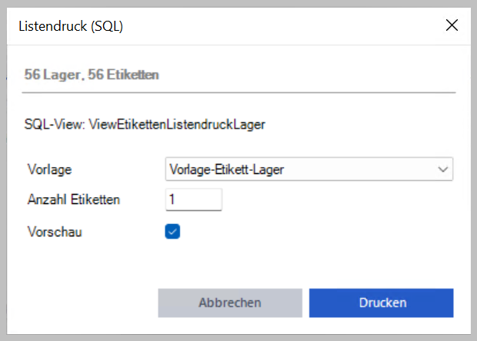The image size is (477, 341).
Task: Click the Vorschau check mark
Action: [172, 232]
